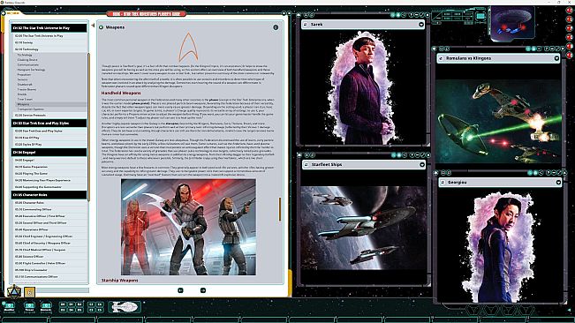This screenshot has height=323, width=575.
Task: Open the Propulsion index entry
Action: click(x=24, y=75)
